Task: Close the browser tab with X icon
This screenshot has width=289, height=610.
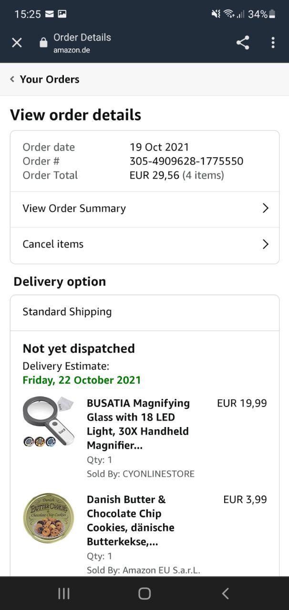Action: pos(17,43)
